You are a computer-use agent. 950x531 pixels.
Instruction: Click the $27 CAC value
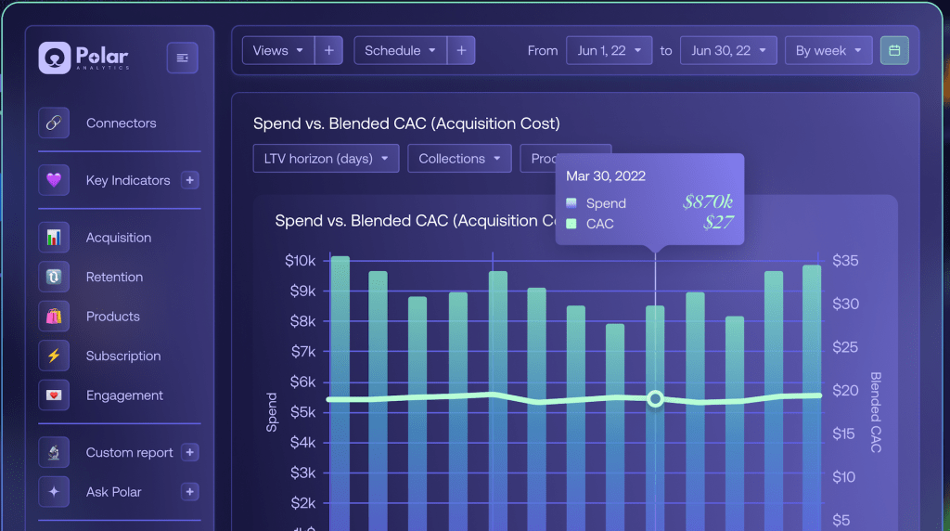pyautogui.click(x=719, y=223)
